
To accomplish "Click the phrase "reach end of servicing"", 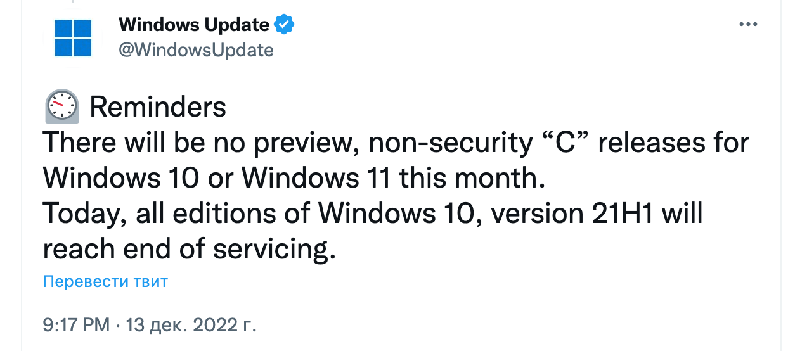I will (188, 250).
